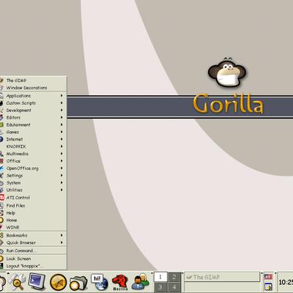Choose Find Files in the menu
The height and width of the screenshot is (293, 293).
[x=33, y=205]
